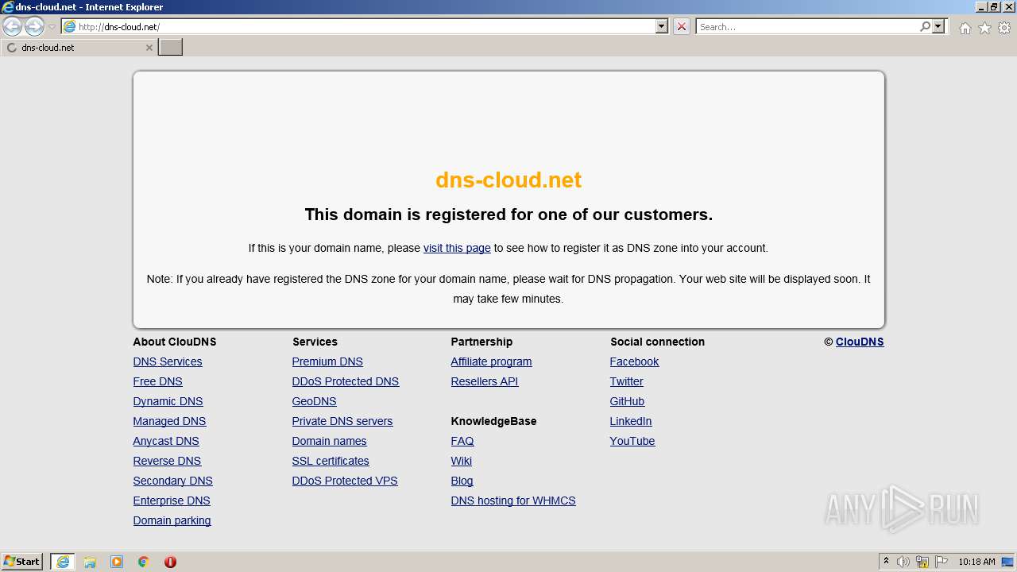
Task: Click the orange dns-cloud.net heading
Action: pyautogui.click(x=508, y=180)
